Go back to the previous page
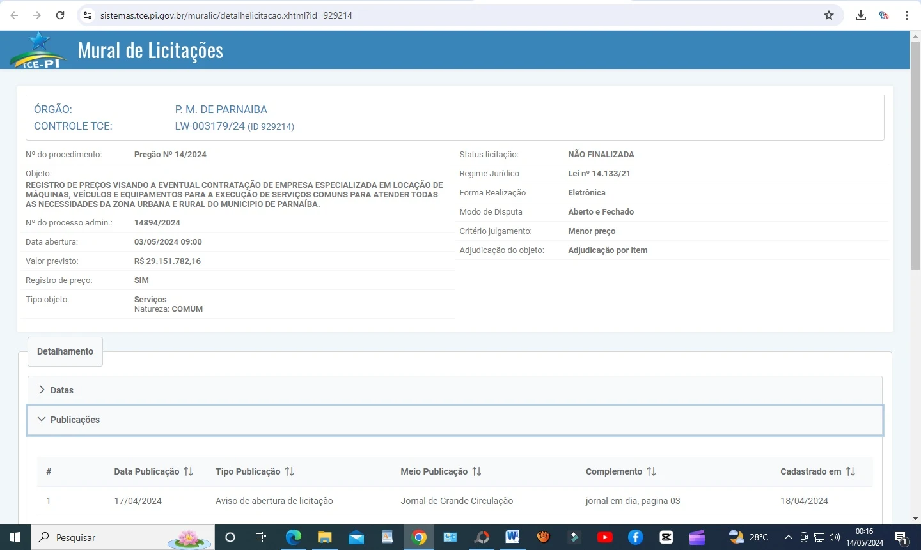The image size is (921, 550). (14, 15)
